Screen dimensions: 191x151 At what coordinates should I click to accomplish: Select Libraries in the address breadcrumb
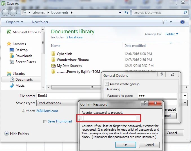click(39, 12)
